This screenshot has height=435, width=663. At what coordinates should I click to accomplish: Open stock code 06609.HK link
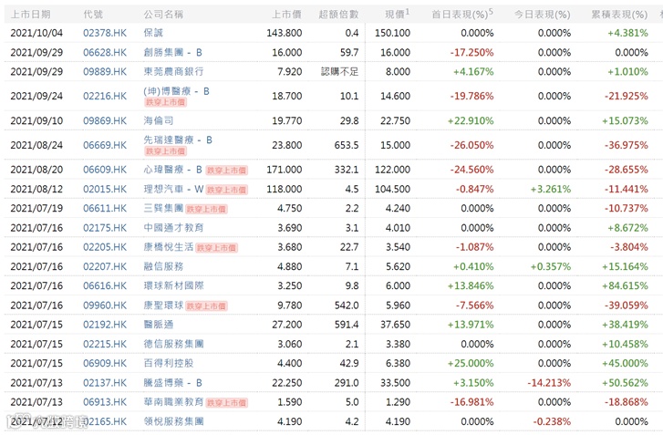(105, 170)
